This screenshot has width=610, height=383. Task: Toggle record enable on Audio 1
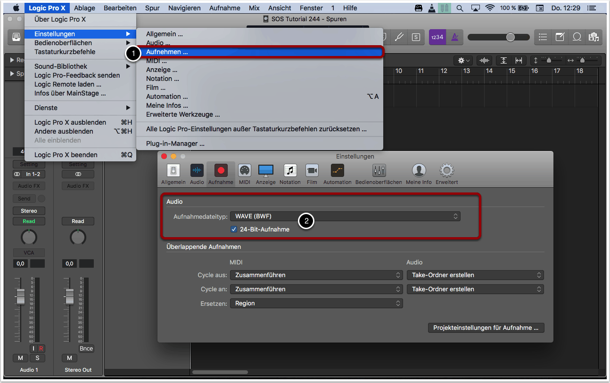tap(41, 349)
